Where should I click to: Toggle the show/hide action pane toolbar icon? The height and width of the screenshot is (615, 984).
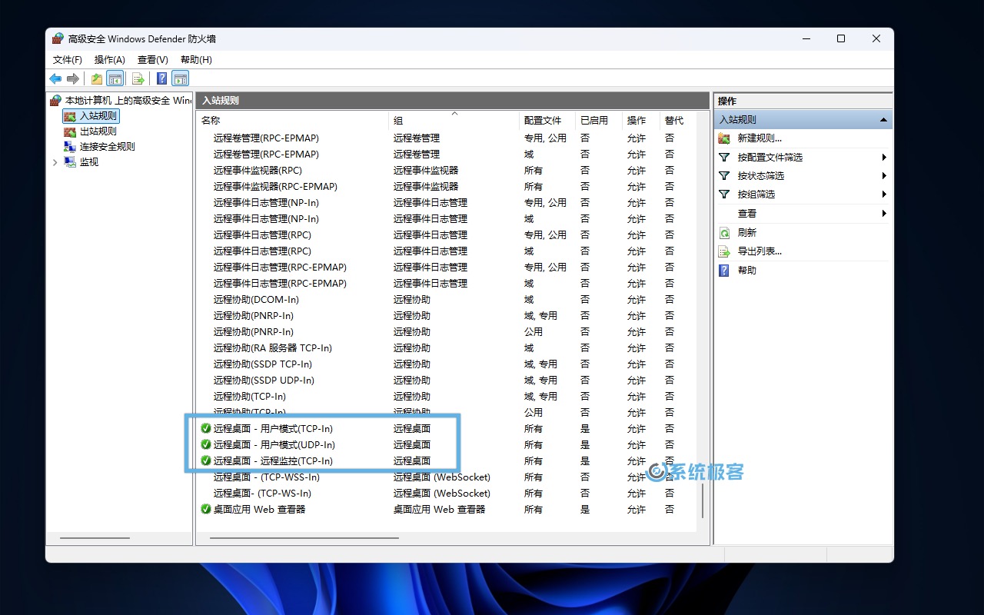(x=181, y=78)
